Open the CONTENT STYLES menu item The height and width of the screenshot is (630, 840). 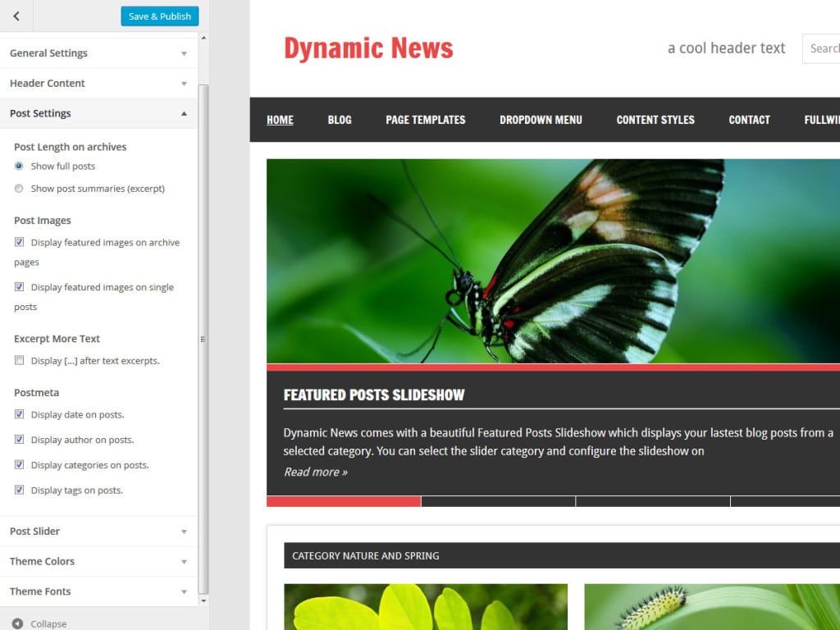point(655,120)
